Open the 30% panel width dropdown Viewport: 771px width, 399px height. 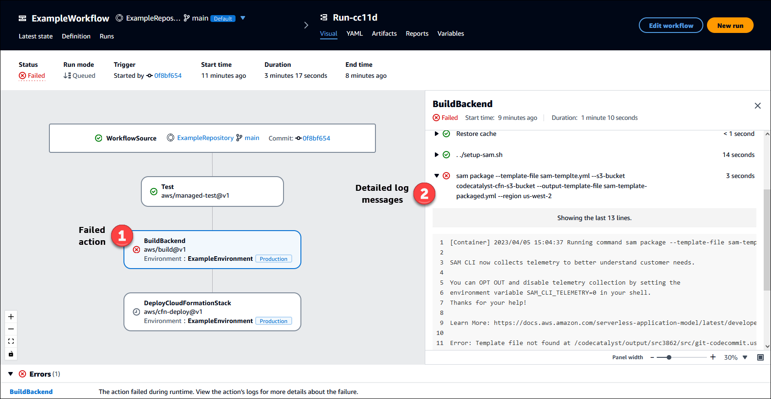[745, 357]
